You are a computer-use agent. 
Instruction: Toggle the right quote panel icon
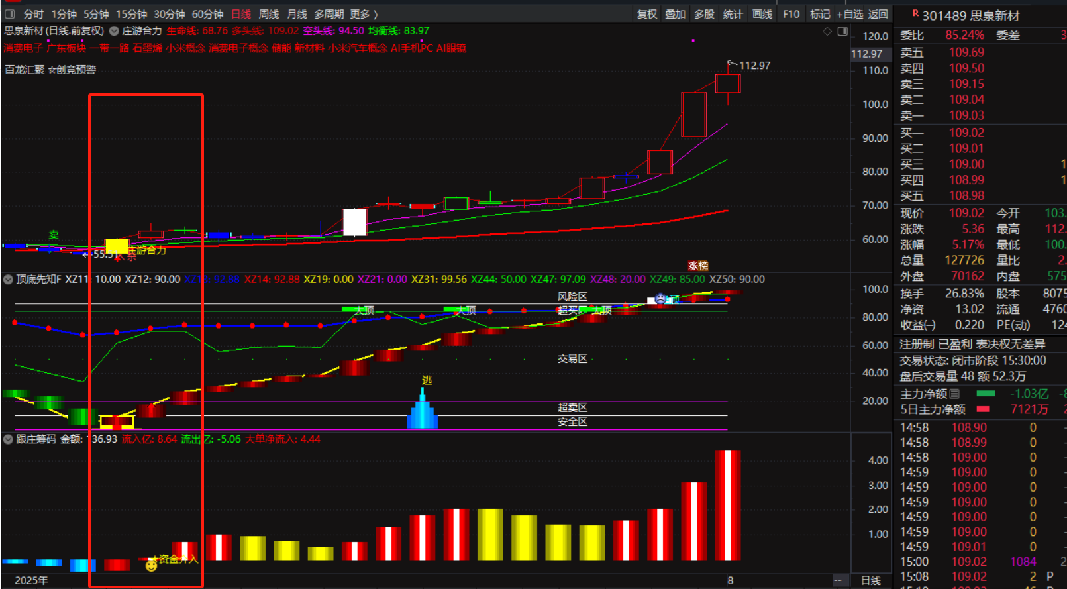pos(842,31)
